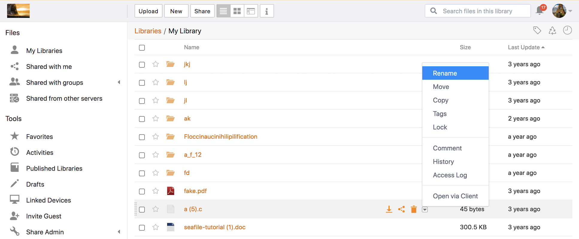Show library details info icon

pyautogui.click(x=266, y=11)
